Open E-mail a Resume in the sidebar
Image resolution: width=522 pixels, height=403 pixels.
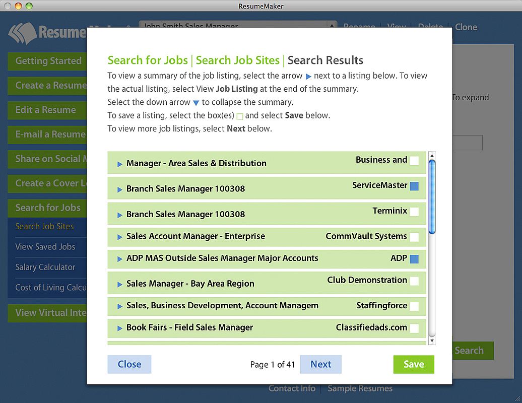pos(47,135)
